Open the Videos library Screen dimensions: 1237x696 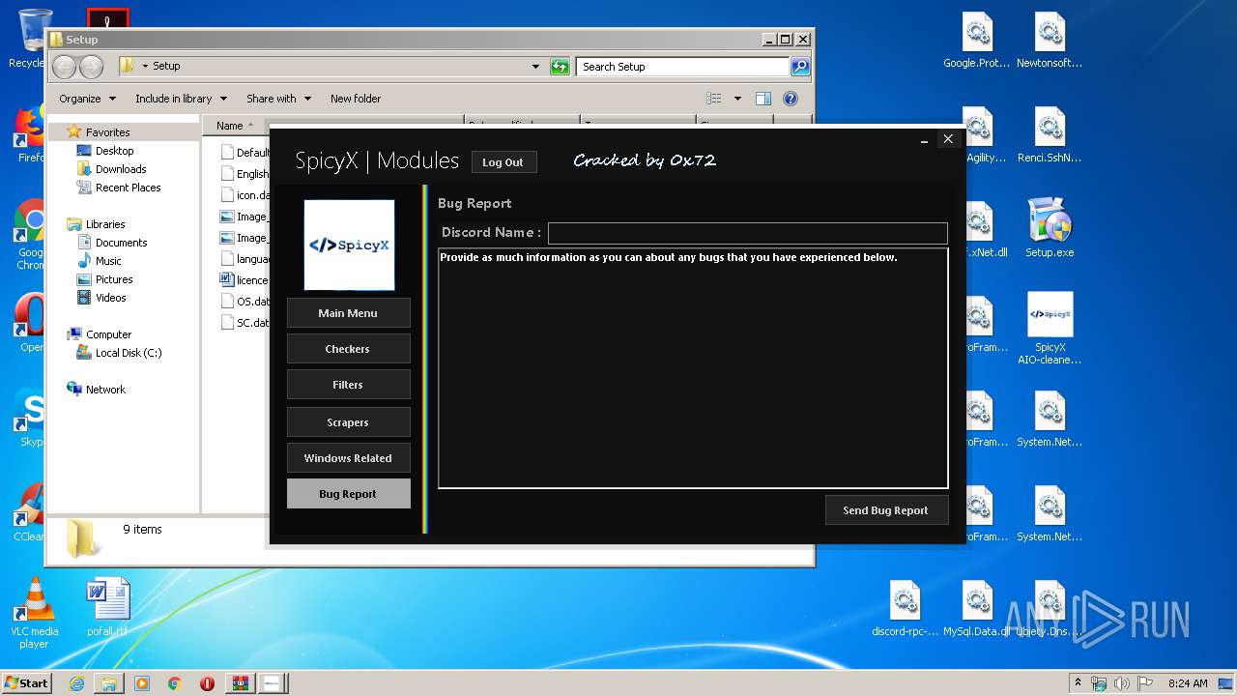pyautogui.click(x=110, y=298)
